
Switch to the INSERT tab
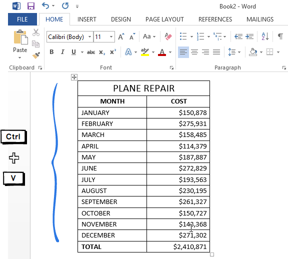(x=86, y=19)
